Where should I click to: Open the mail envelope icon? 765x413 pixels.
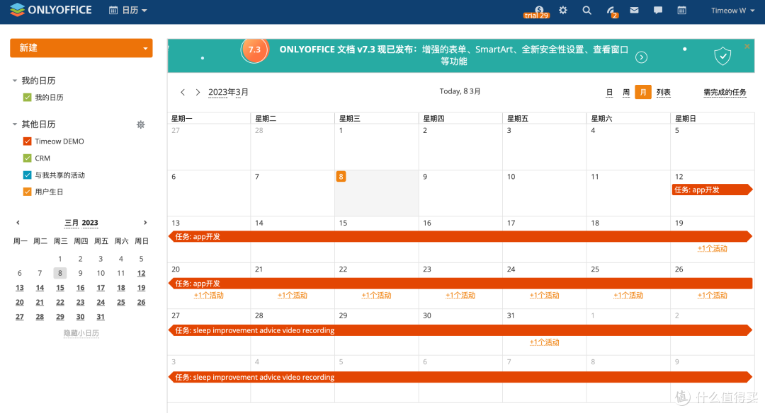pos(634,10)
